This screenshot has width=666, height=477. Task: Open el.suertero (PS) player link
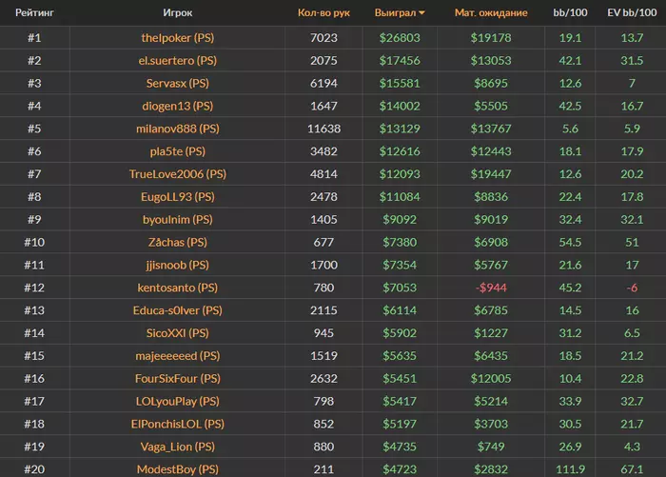click(177, 60)
